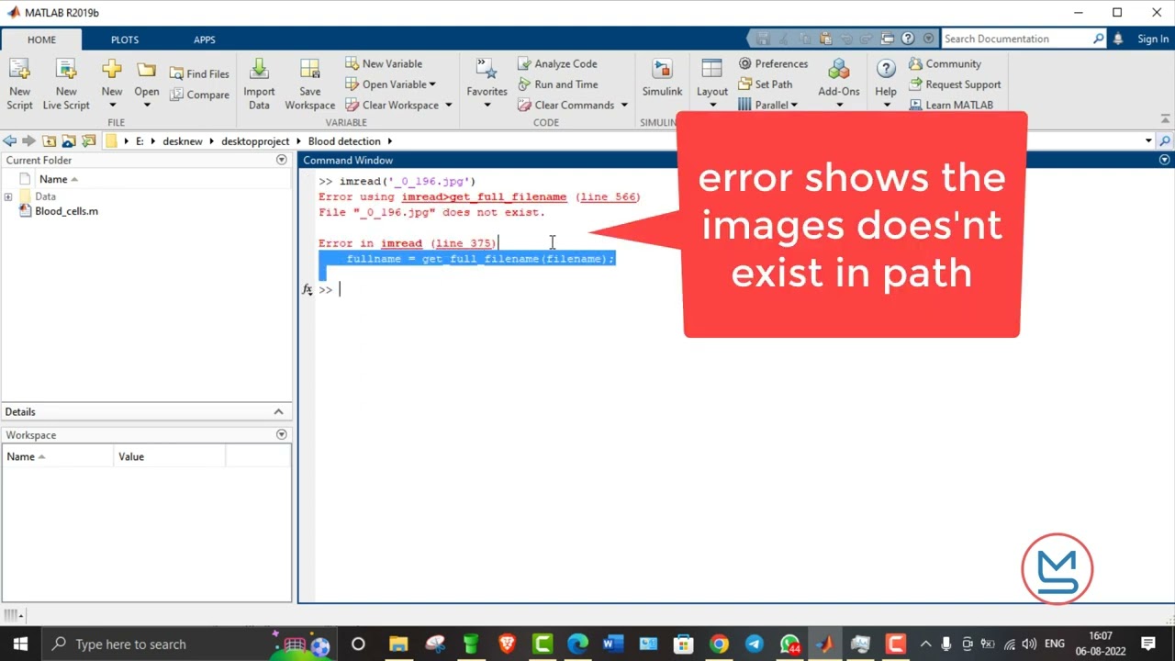Click the line 375 error link
The width and height of the screenshot is (1175, 661).
(464, 243)
